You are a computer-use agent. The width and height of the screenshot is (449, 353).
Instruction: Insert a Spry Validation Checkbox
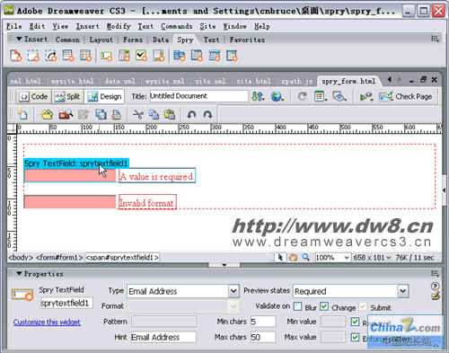click(141, 56)
